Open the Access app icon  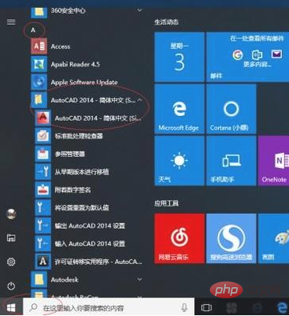pyautogui.click(x=39, y=46)
